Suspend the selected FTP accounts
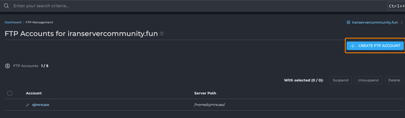 point(340,80)
